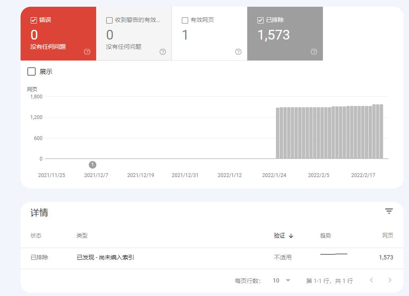Click the numbered marker 1 on the timeline

pyautogui.click(x=92, y=165)
